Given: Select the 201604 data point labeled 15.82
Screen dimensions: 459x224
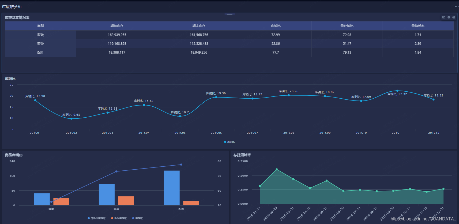Looking at the screenshot, I should point(144,105).
